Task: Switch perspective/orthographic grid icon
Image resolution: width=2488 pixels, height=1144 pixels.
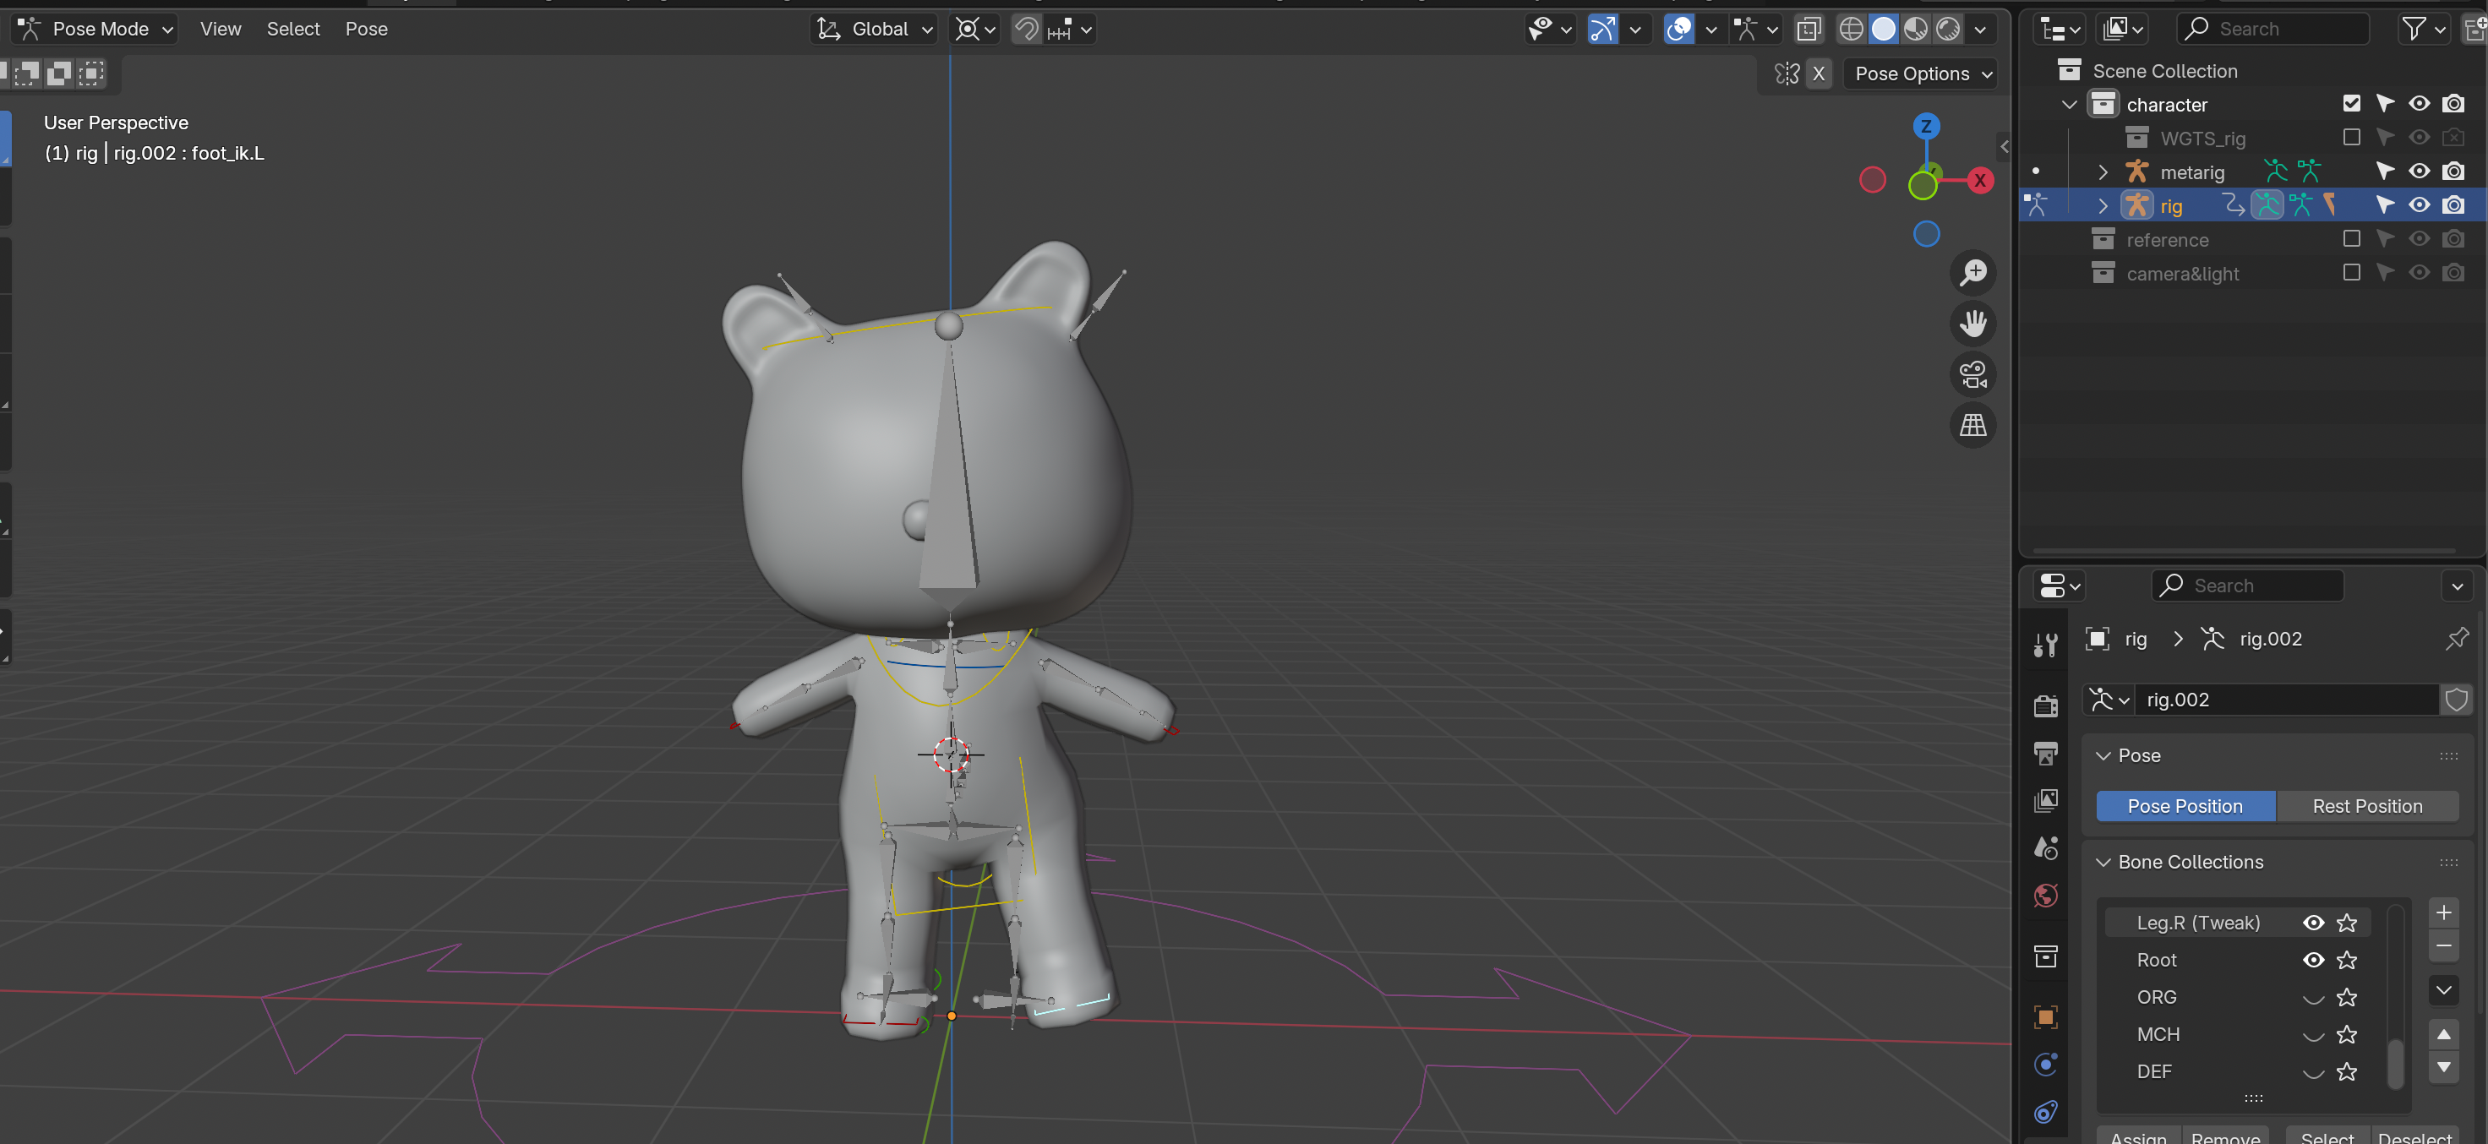Action: pos(1973,425)
